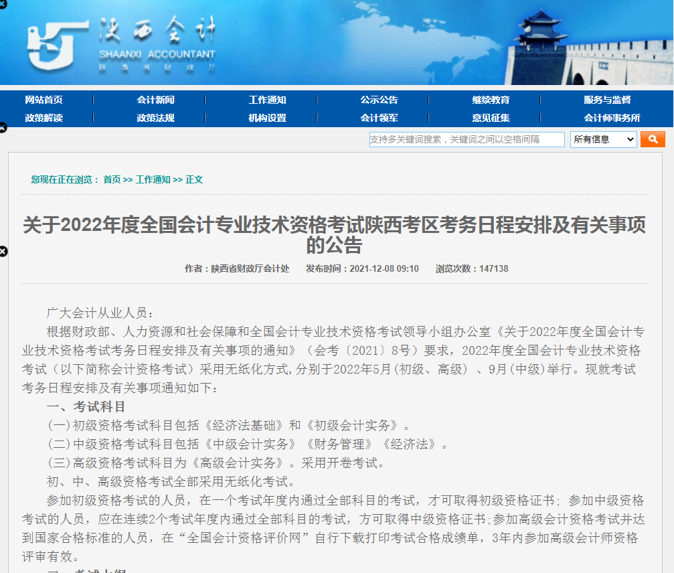
Task: Open 政策法规 in the nav bar
Action: tap(155, 118)
